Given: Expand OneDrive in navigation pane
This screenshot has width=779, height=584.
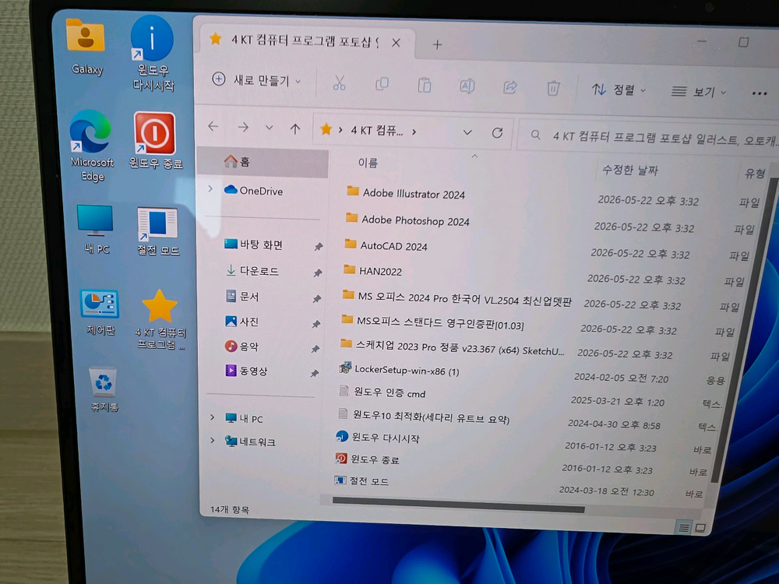Looking at the screenshot, I should pyautogui.click(x=210, y=188).
